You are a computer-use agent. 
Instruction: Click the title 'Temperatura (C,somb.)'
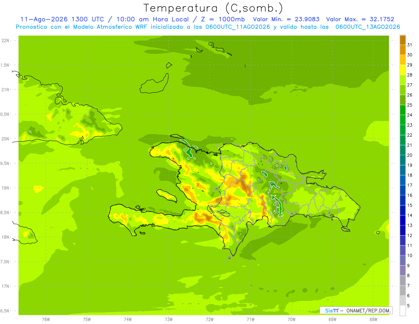click(213, 8)
